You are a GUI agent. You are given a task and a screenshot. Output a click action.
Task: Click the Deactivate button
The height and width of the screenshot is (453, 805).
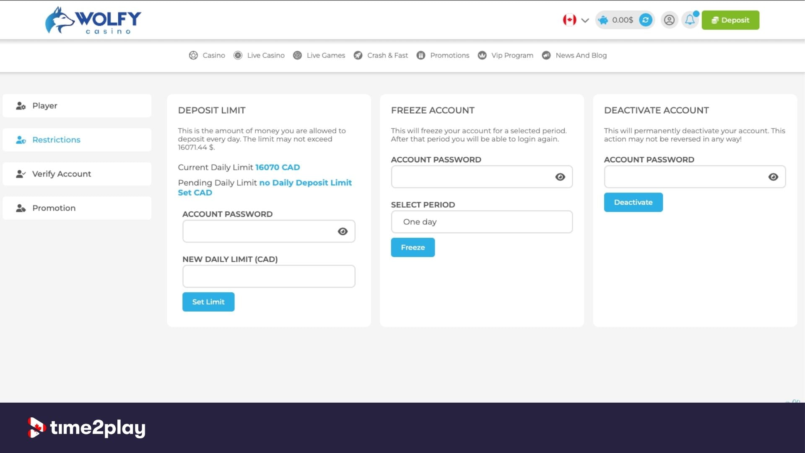pyautogui.click(x=633, y=202)
